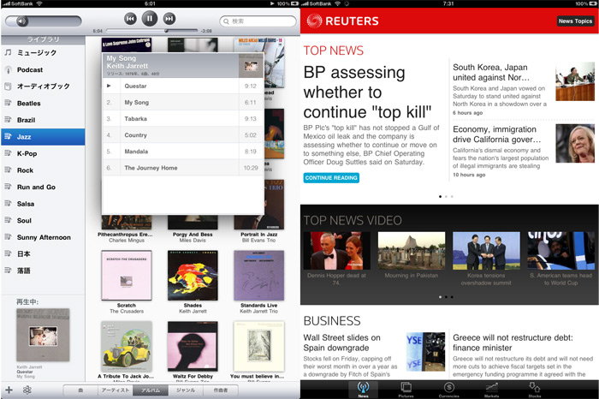Image resolution: width=599 pixels, height=399 pixels.
Task: Open the BP assessing top kill headline
Action: [367, 92]
